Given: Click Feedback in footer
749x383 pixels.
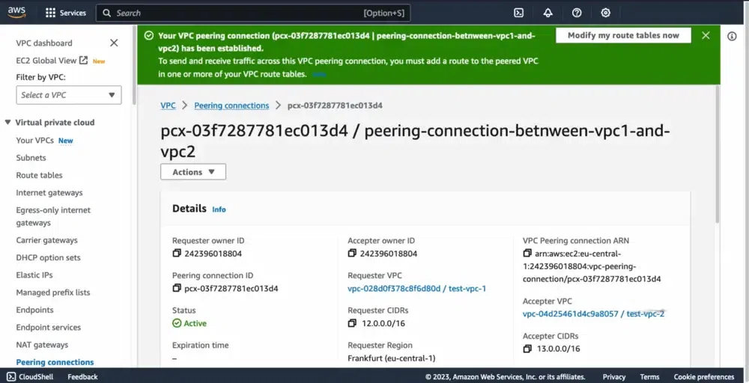Looking at the screenshot, I should 82,377.
